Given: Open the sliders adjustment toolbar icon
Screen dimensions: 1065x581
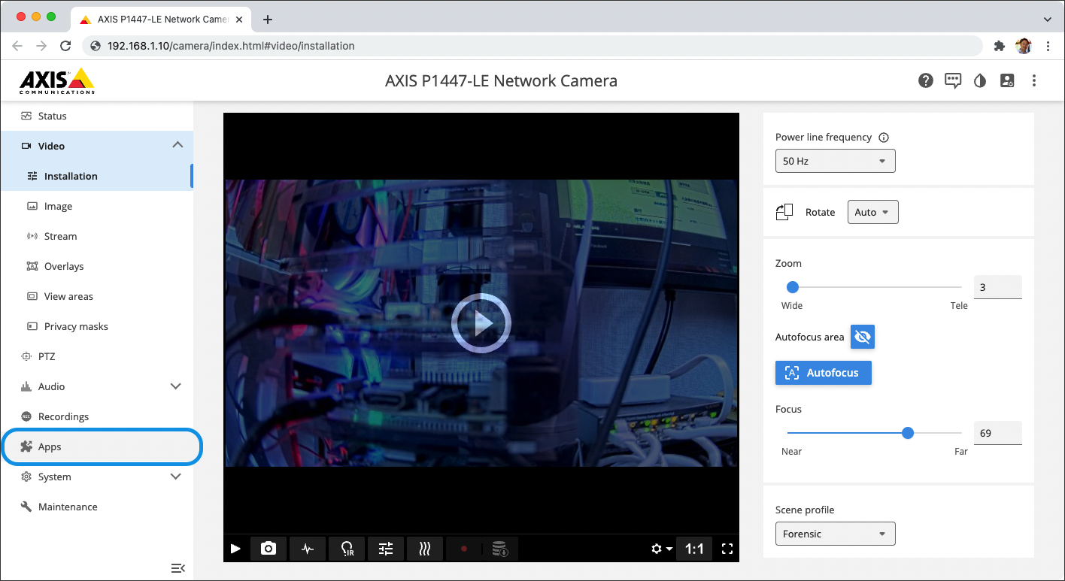Looking at the screenshot, I should coord(386,549).
